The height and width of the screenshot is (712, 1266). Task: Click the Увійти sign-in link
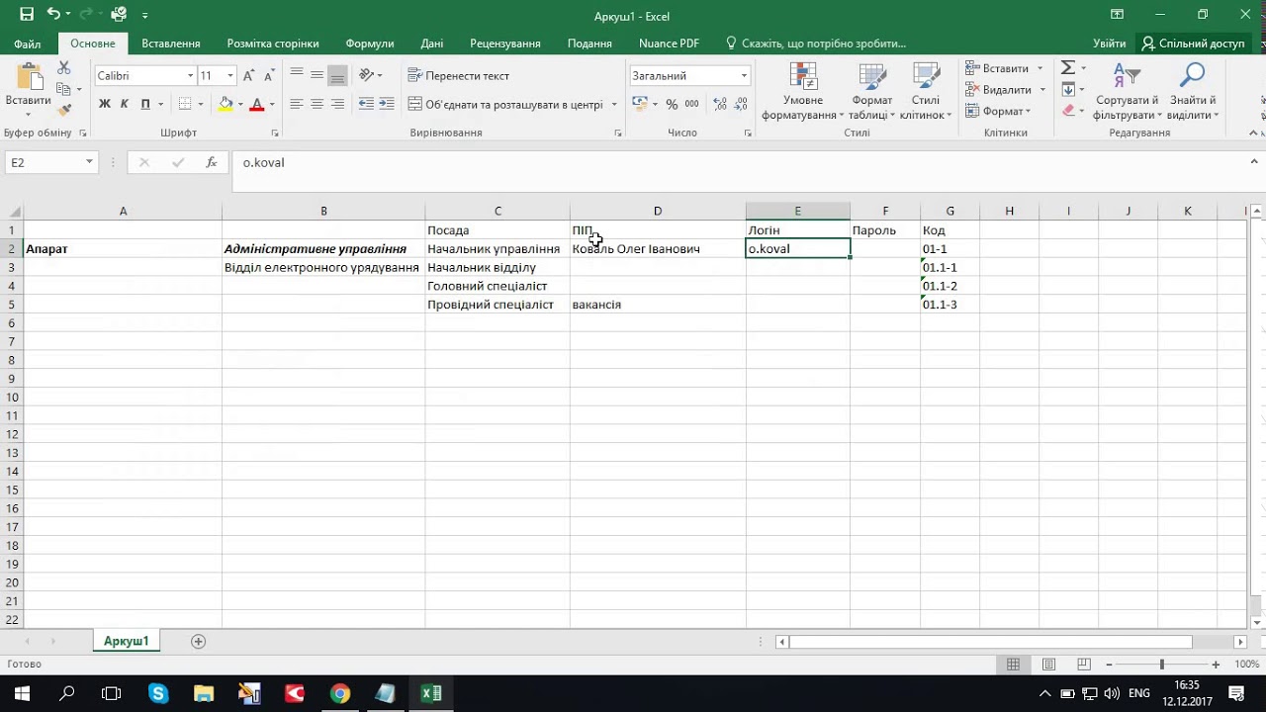(x=1110, y=44)
